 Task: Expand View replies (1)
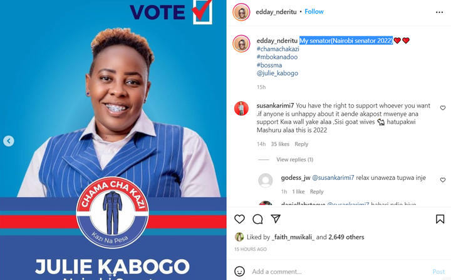click(294, 159)
